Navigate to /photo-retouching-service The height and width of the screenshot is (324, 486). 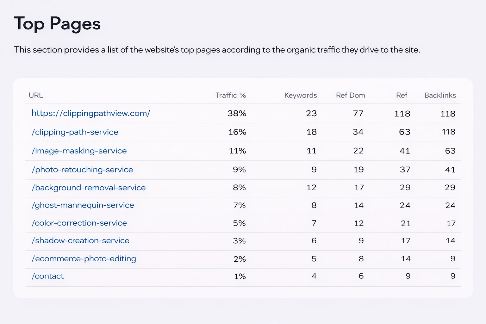point(82,170)
